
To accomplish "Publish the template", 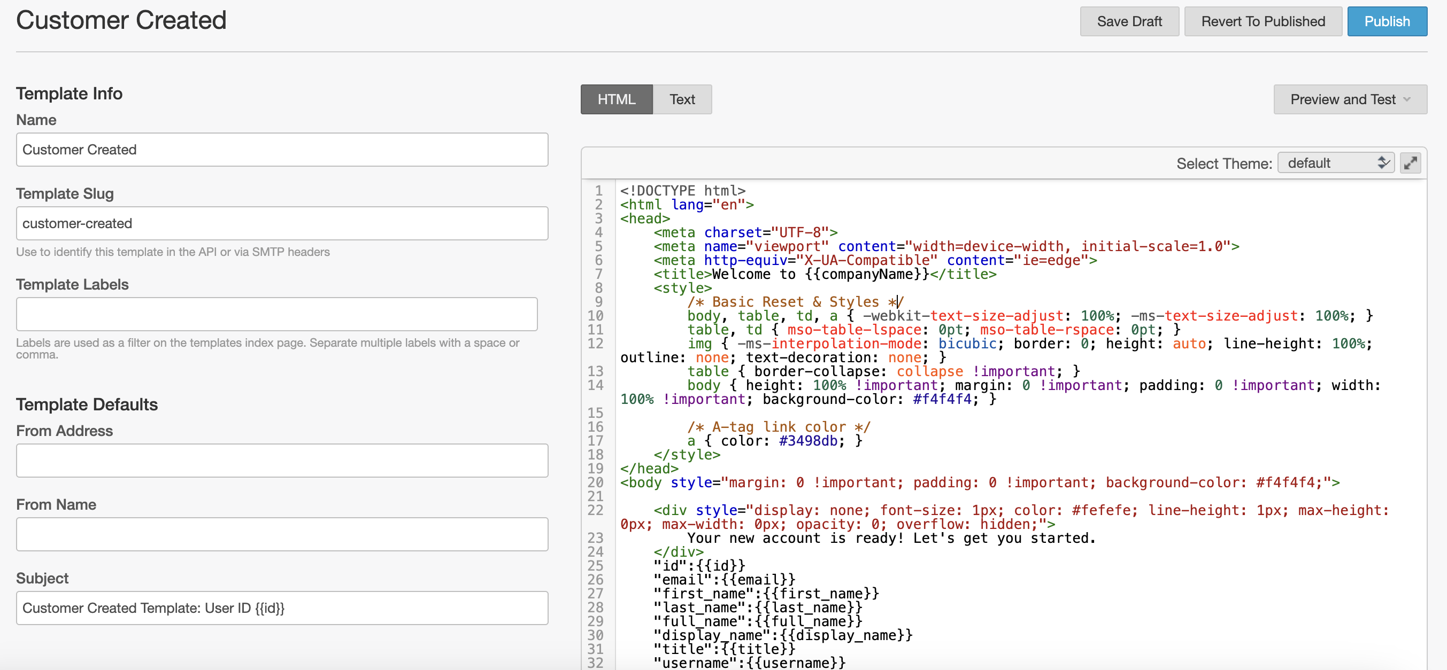I will (1387, 21).
